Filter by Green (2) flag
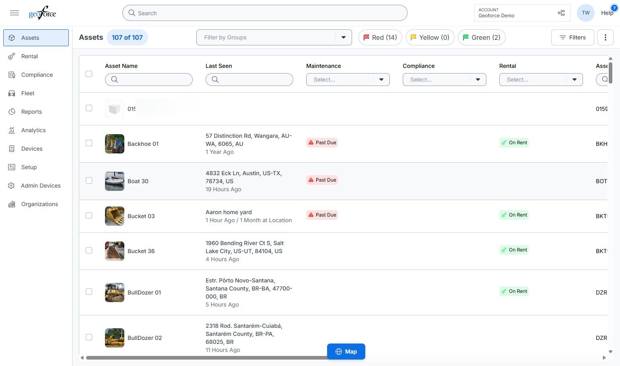 coord(482,37)
